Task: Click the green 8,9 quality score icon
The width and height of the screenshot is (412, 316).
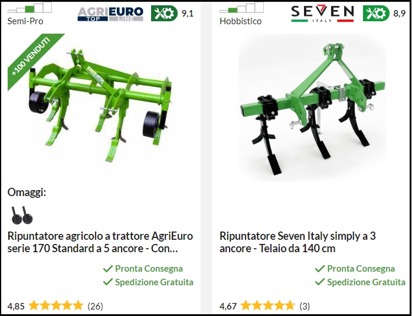Action: click(x=376, y=13)
